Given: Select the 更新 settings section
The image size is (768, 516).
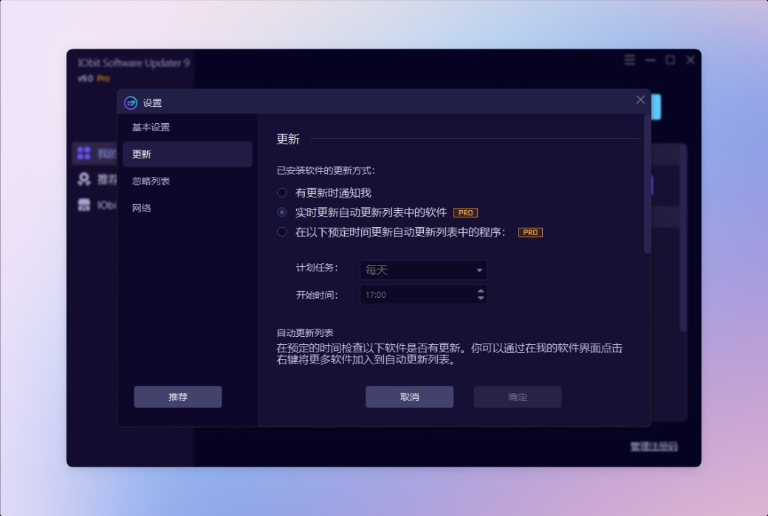Looking at the screenshot, I should (x=188, y=154).
